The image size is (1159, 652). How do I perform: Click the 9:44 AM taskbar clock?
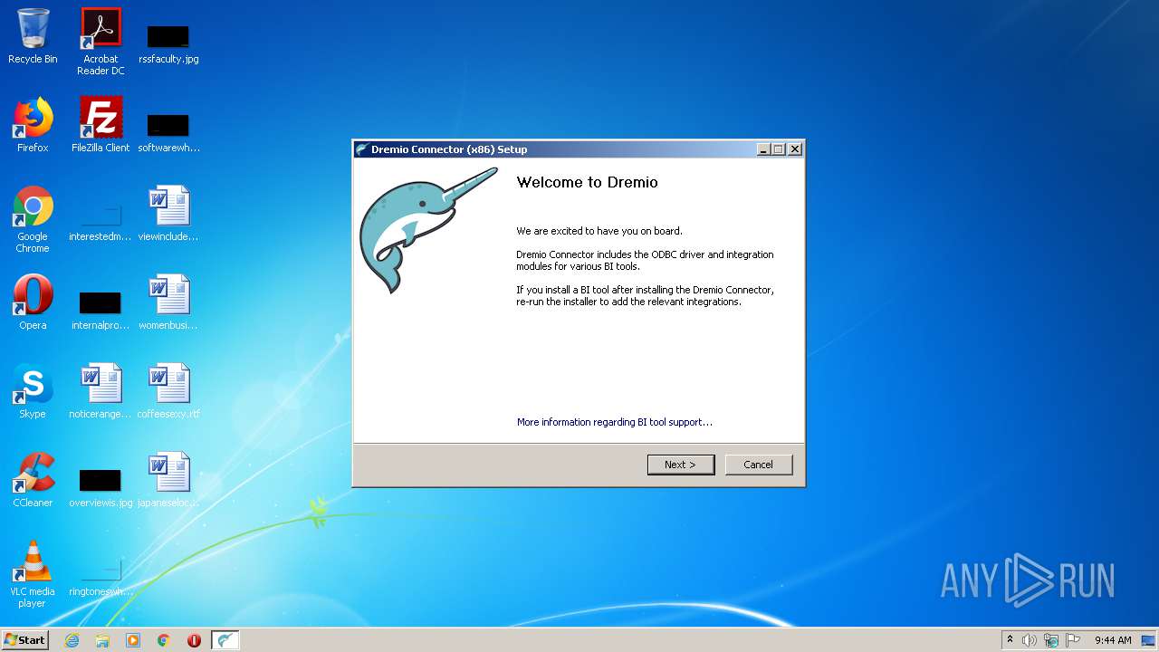click(1113, 640)
